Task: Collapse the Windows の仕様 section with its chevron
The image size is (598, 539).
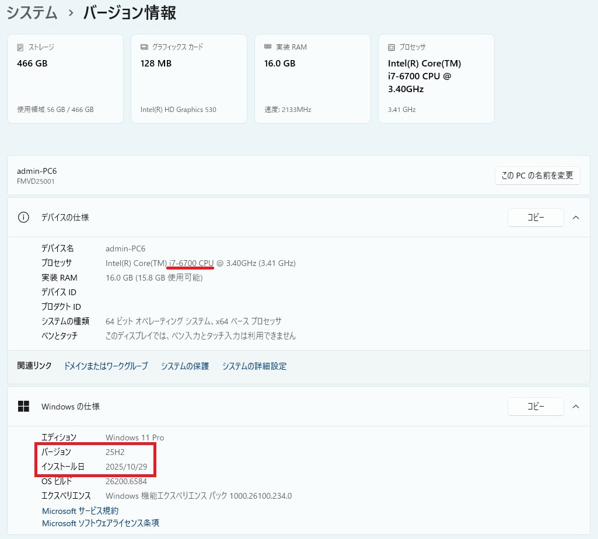Action: (x=576, y=406)
